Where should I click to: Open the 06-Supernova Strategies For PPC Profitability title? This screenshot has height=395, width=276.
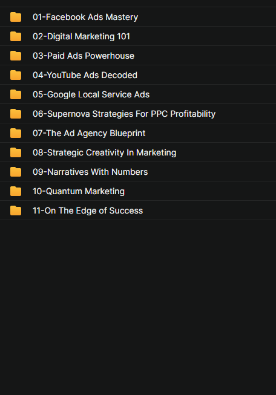coord(124,114)
